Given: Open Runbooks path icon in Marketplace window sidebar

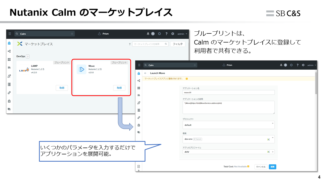Looking at the screenshot, I should coord(9,76).
